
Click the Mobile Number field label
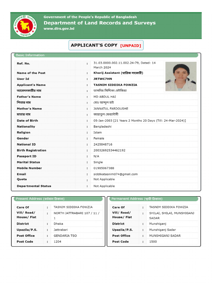pyautogui.click(x=29, y=168)
